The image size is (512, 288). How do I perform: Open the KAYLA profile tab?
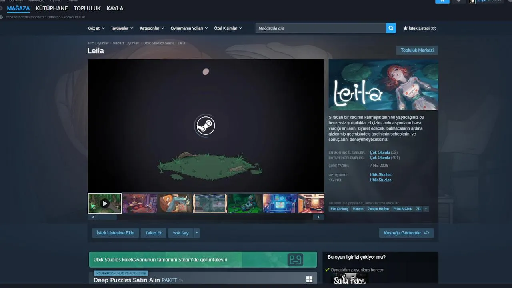[x=115, y=8]
